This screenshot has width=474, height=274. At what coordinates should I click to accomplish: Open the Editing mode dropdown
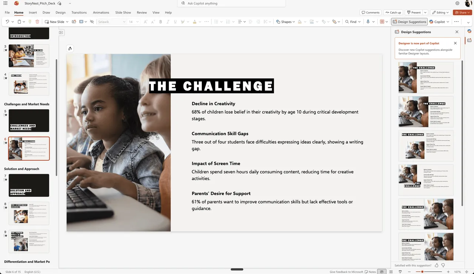coord(441,13)
